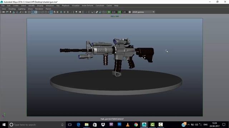The width and height of the screenshot is (229, 128).
Task: Click the taskbar search box
Action: click(x=37, y=125)
